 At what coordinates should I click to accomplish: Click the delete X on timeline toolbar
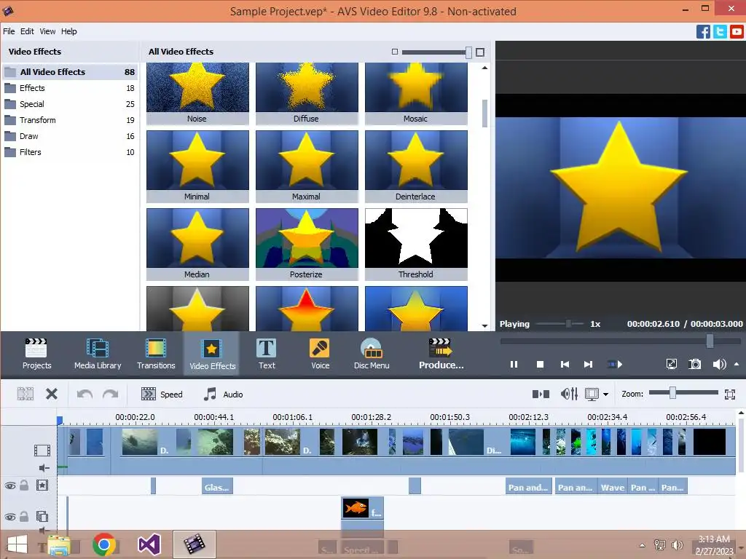tap(52, 394)
